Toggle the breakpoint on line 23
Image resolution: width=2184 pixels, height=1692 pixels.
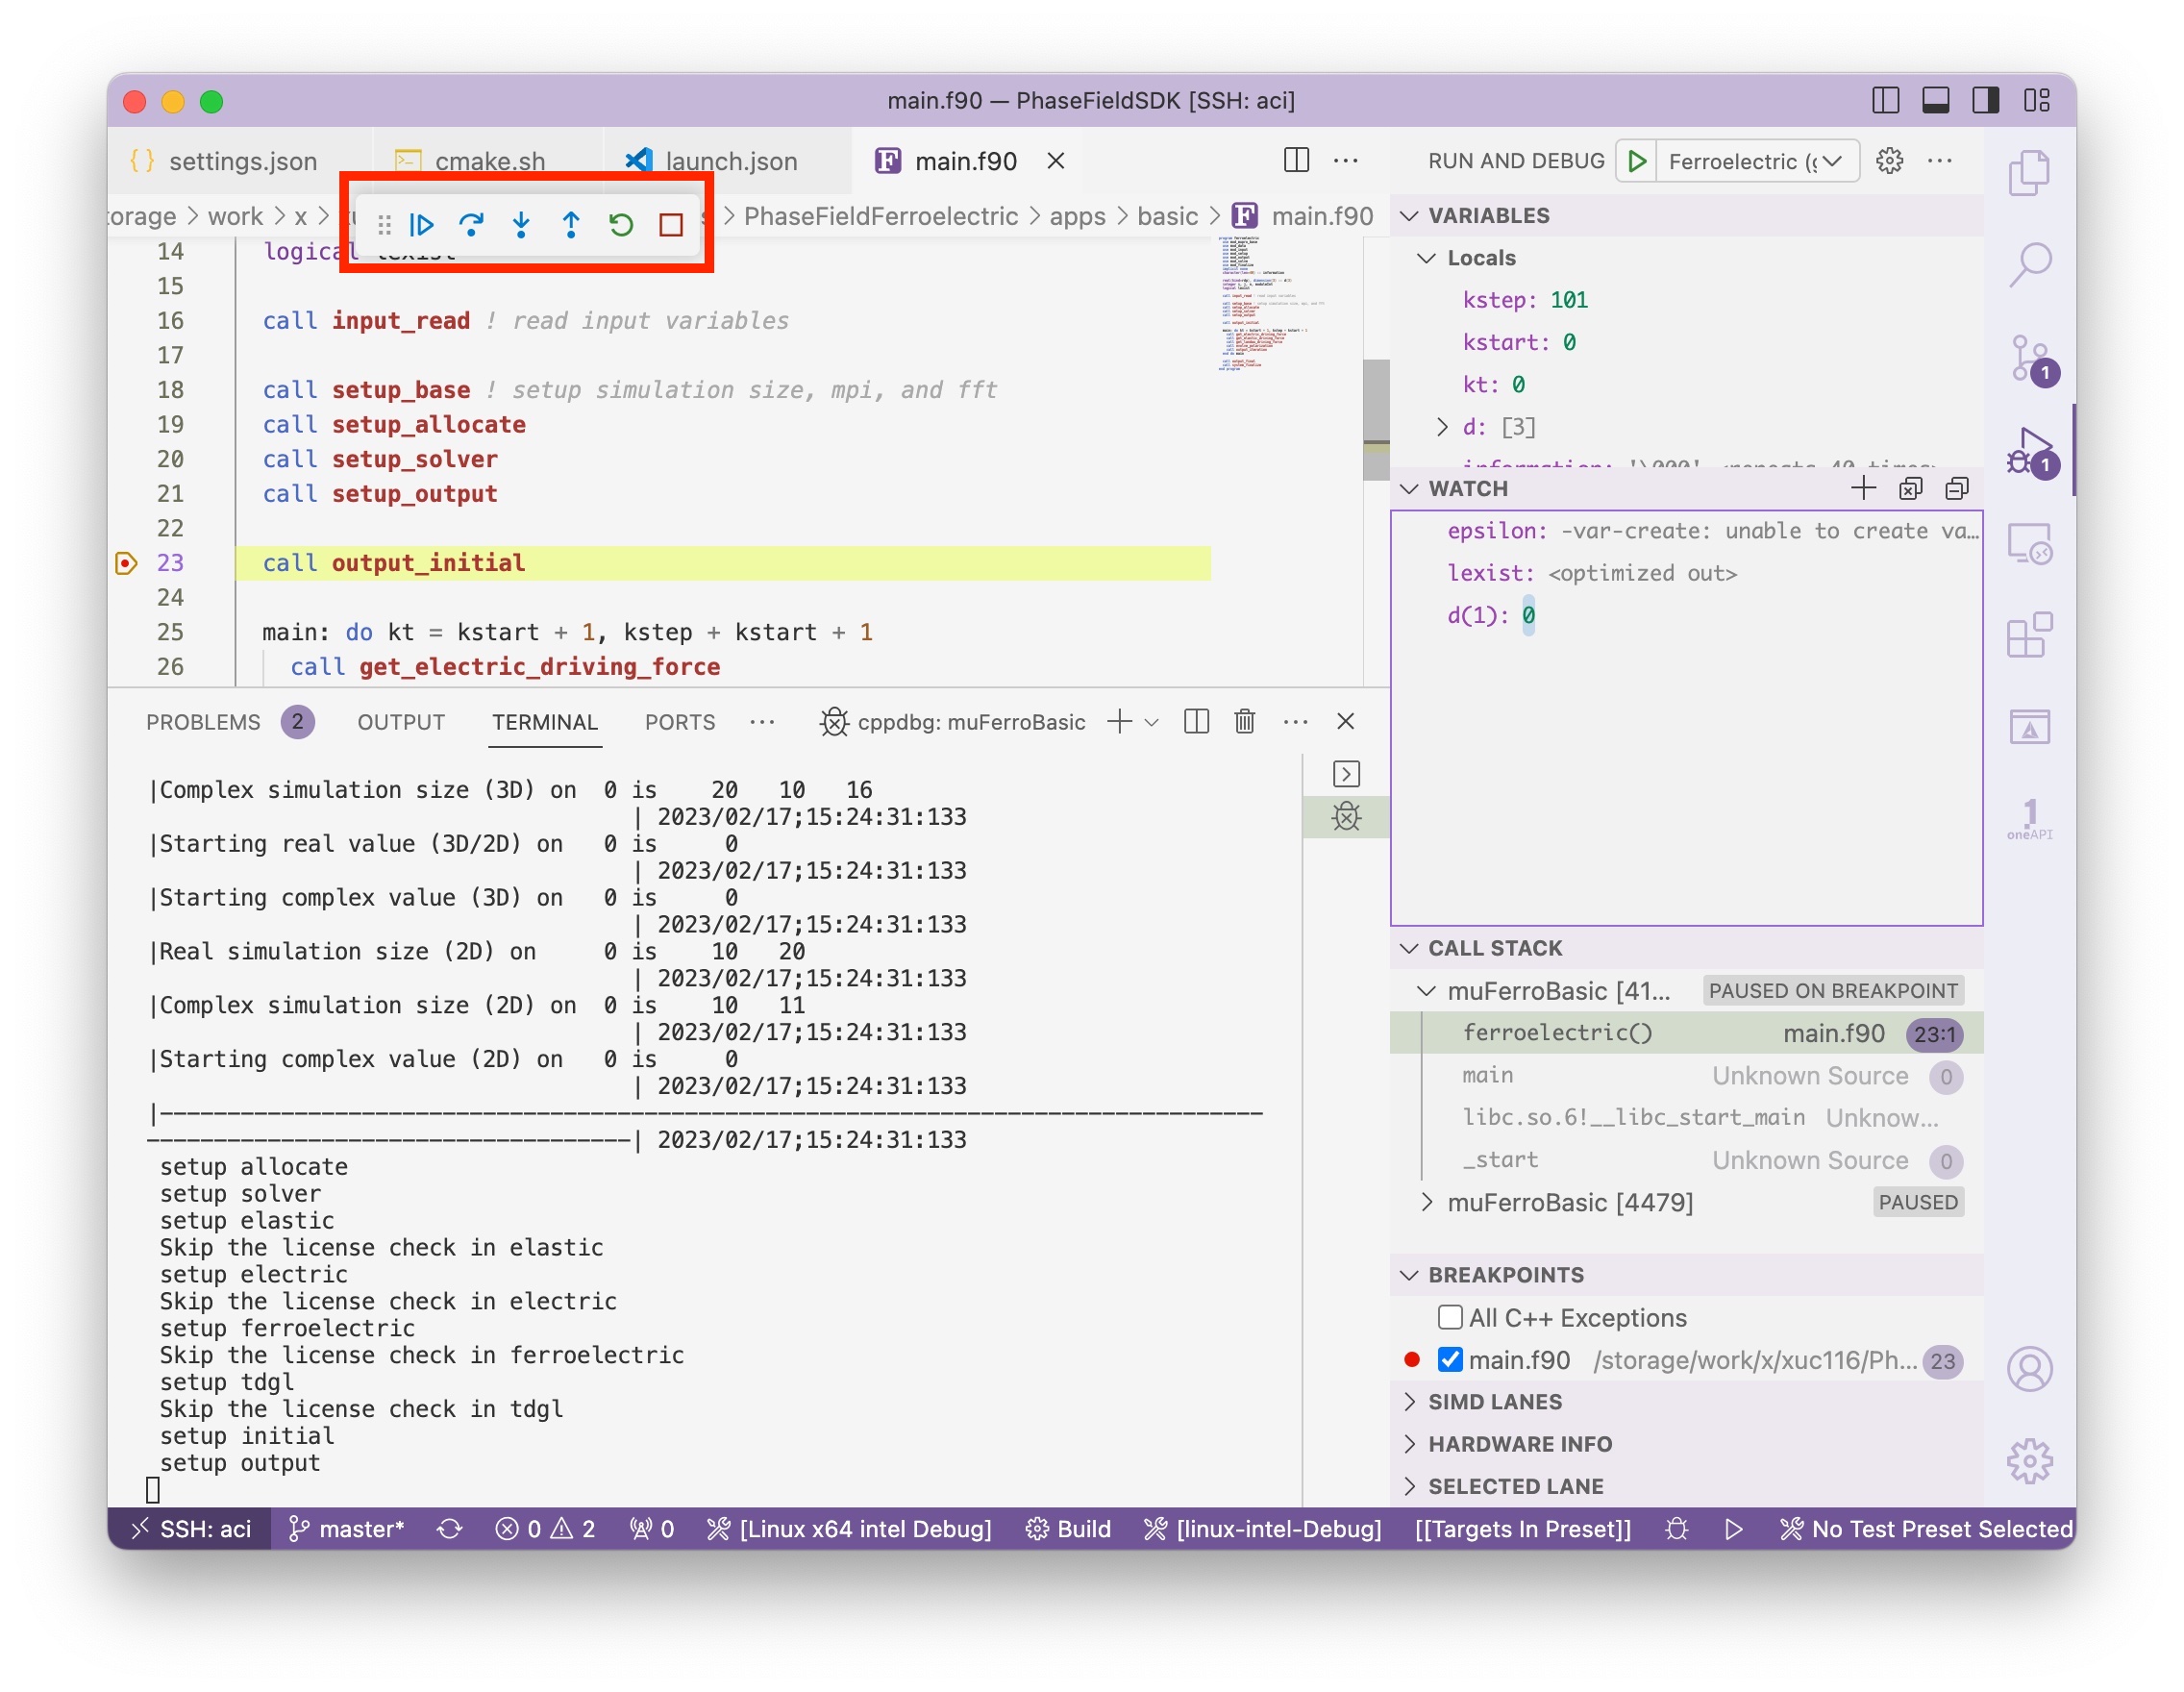coord(124,563)
